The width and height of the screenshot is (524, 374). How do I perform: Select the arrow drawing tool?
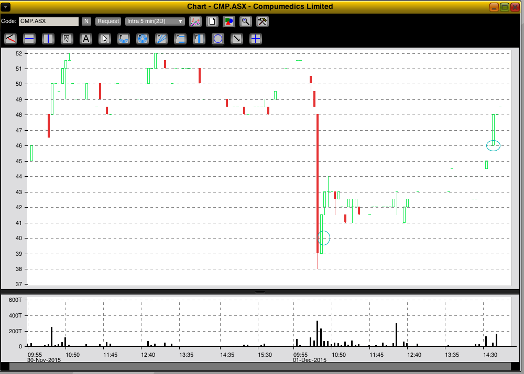(237, 39)
